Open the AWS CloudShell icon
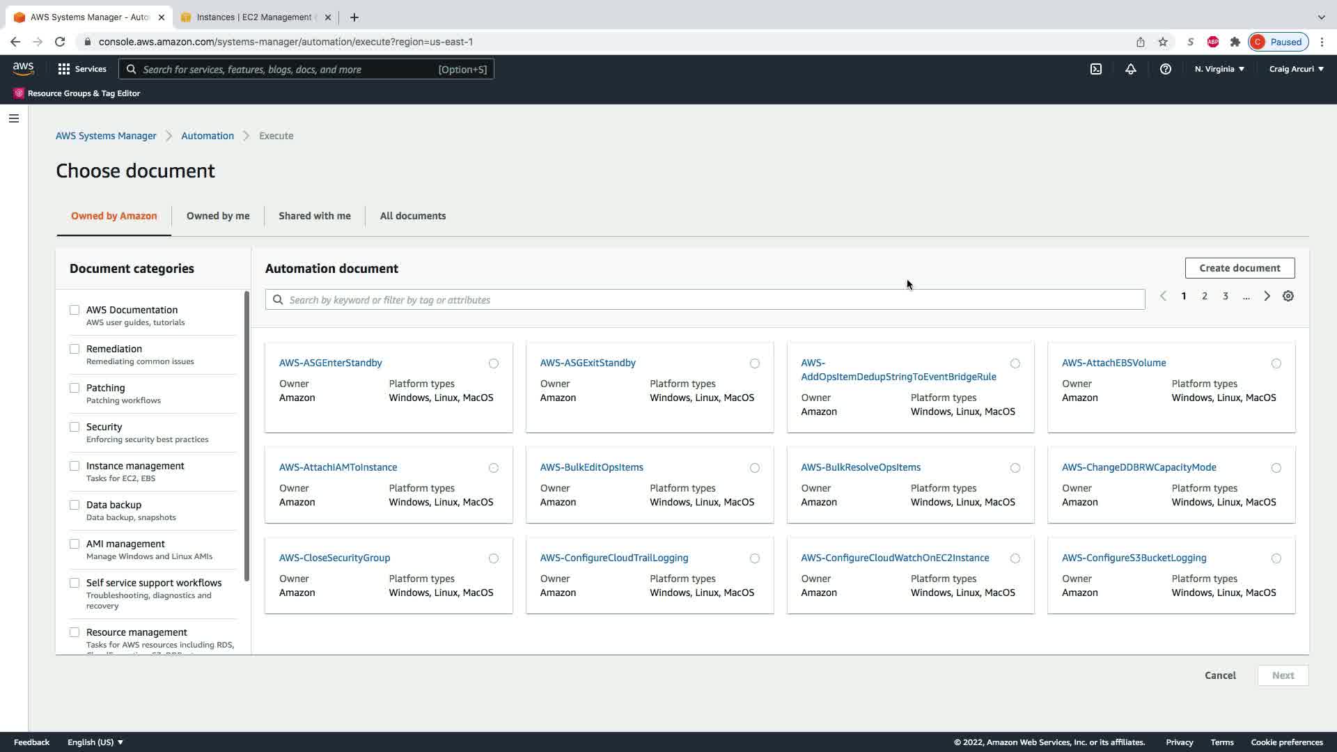1337x752 pixels. (1096, 69)
